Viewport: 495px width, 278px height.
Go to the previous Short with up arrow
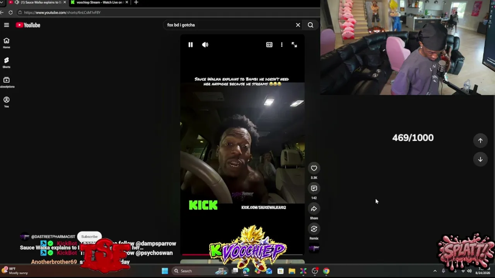point(480,141)
